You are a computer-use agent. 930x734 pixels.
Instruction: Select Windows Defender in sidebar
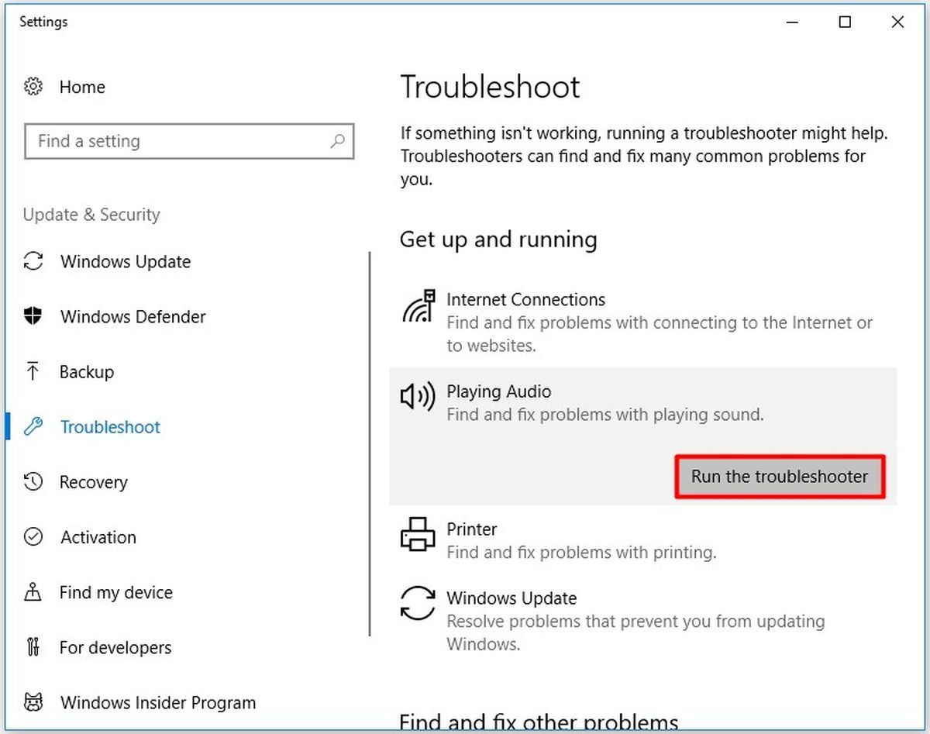coord(133,316)
